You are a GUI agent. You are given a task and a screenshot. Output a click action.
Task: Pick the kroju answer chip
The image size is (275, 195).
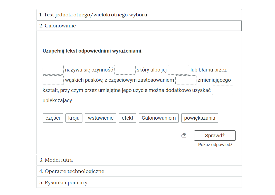pyautogui.click(x=74, y=118)
